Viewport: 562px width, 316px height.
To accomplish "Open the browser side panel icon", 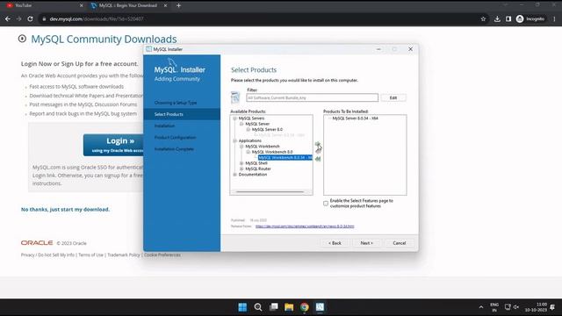I will click(508, 18).
